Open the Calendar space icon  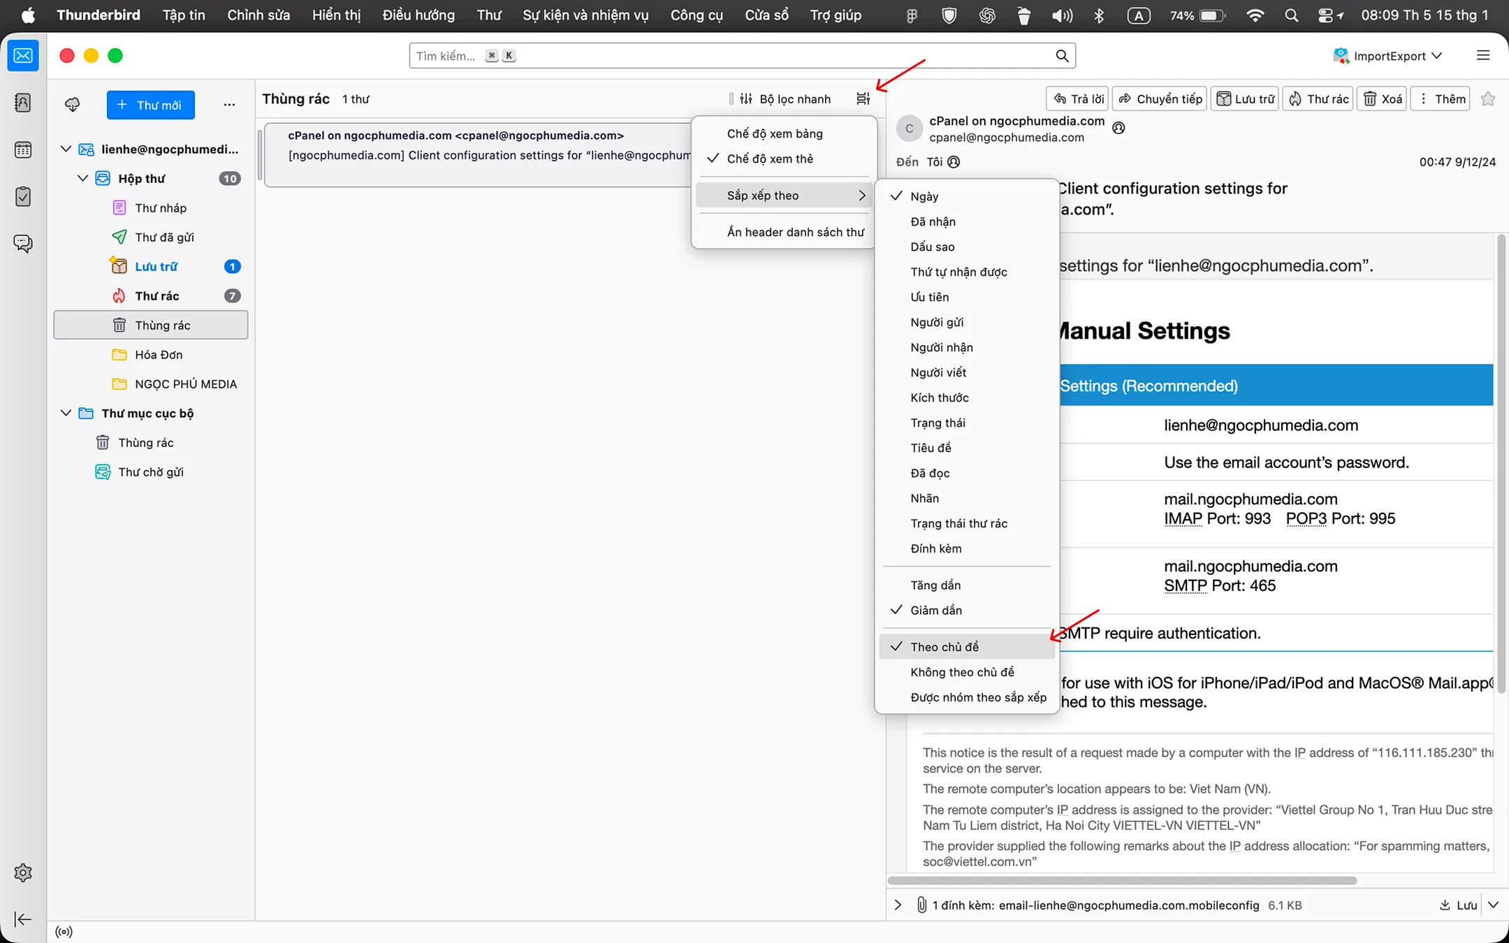[x=23, y=149]
